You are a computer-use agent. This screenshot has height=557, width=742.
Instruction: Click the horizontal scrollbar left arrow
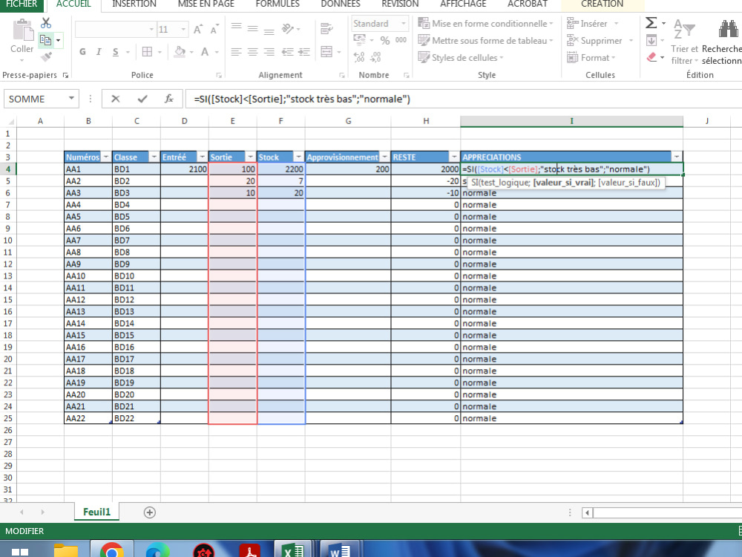point(587,512)
